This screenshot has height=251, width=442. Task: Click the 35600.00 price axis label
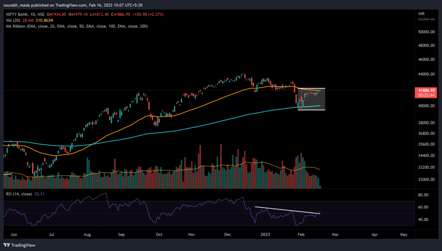point(426,144)
